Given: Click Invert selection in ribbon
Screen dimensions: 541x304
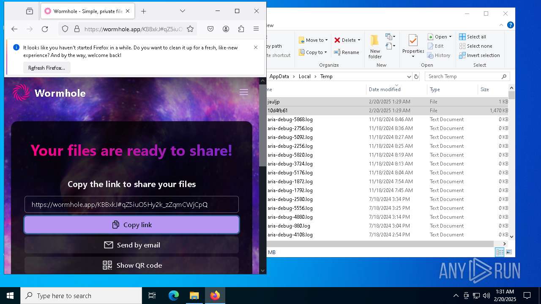Looking at the screenshot, I should (x=479, y=55).
